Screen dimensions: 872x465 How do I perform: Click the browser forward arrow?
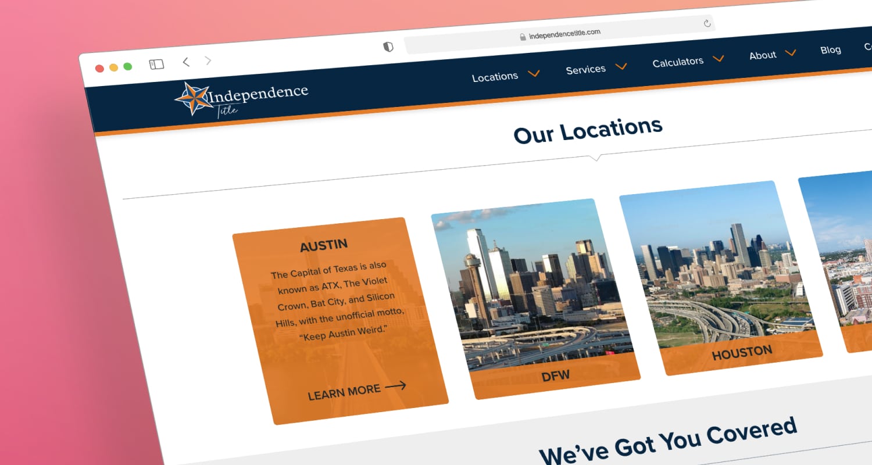click(208, 60)
